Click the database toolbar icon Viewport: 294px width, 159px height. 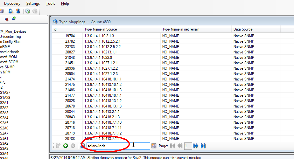click(2, 11)
